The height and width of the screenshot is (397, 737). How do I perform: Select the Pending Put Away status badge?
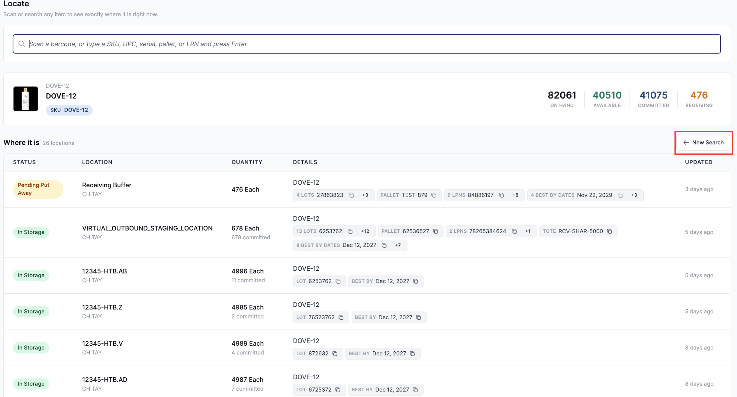[38, 189]
